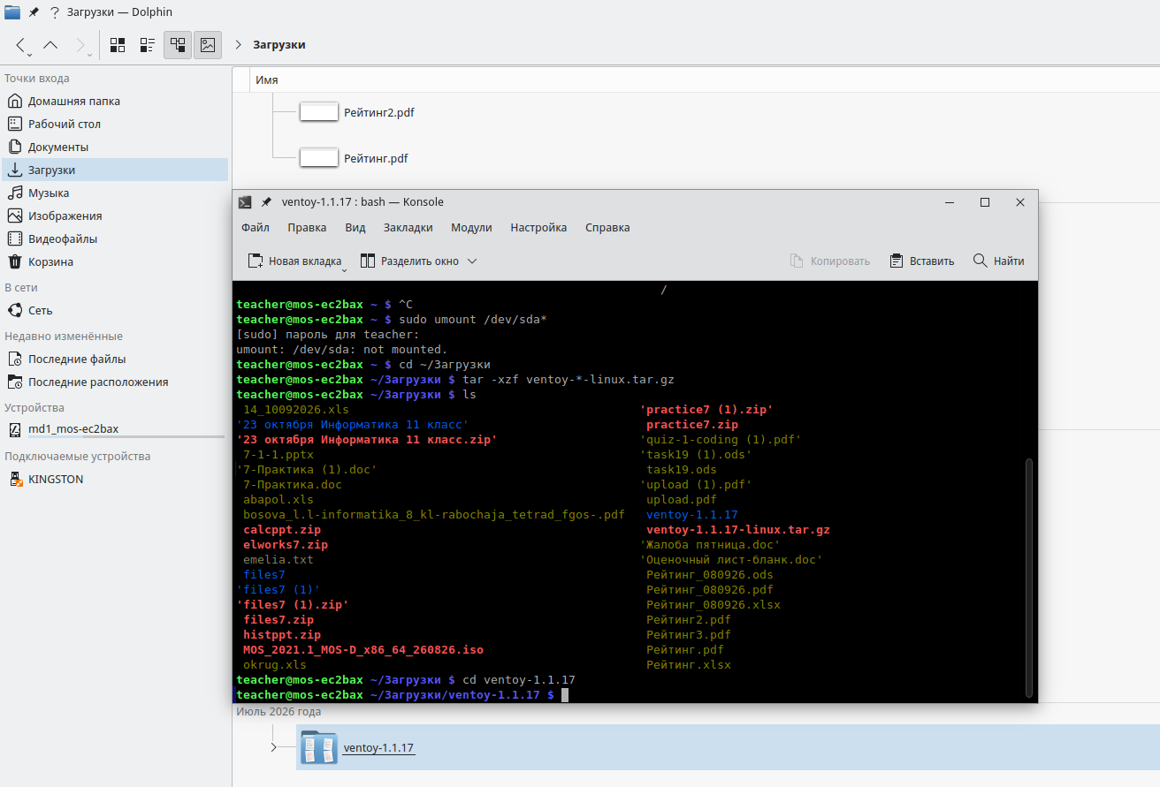Click the Konsole terminal cursor prompt
This screenshot has height=787, width=1160.
tap(565, 695)
